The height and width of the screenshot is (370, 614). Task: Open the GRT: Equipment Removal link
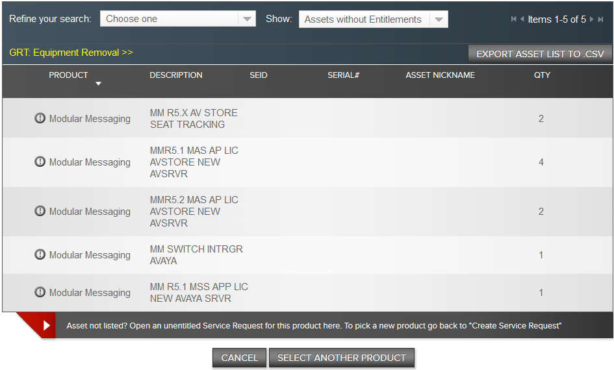point(71,53)
